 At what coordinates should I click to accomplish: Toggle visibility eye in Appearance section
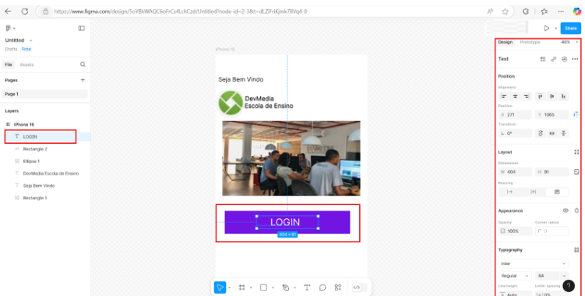point(566,211)
